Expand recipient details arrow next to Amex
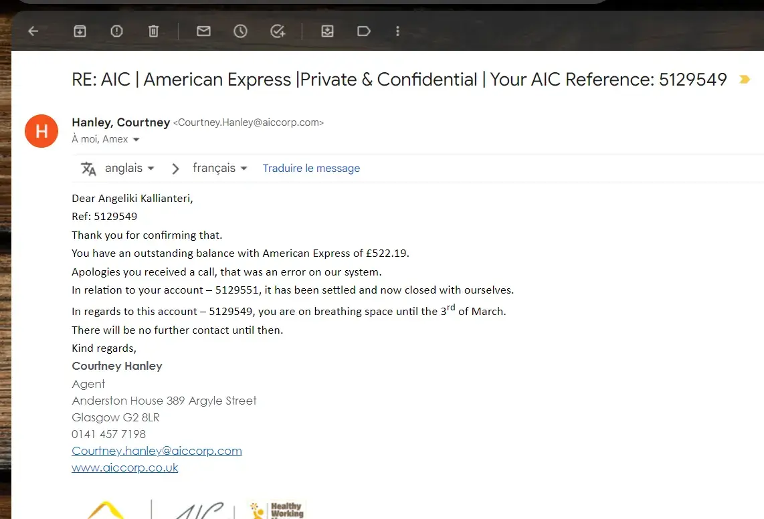 (136, 140)
